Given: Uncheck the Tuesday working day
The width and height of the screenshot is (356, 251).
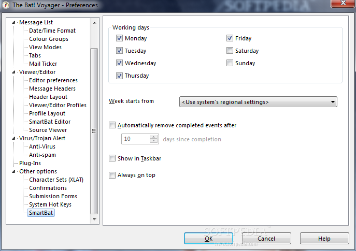Looking at the screenshot, I should click(119, 51).
